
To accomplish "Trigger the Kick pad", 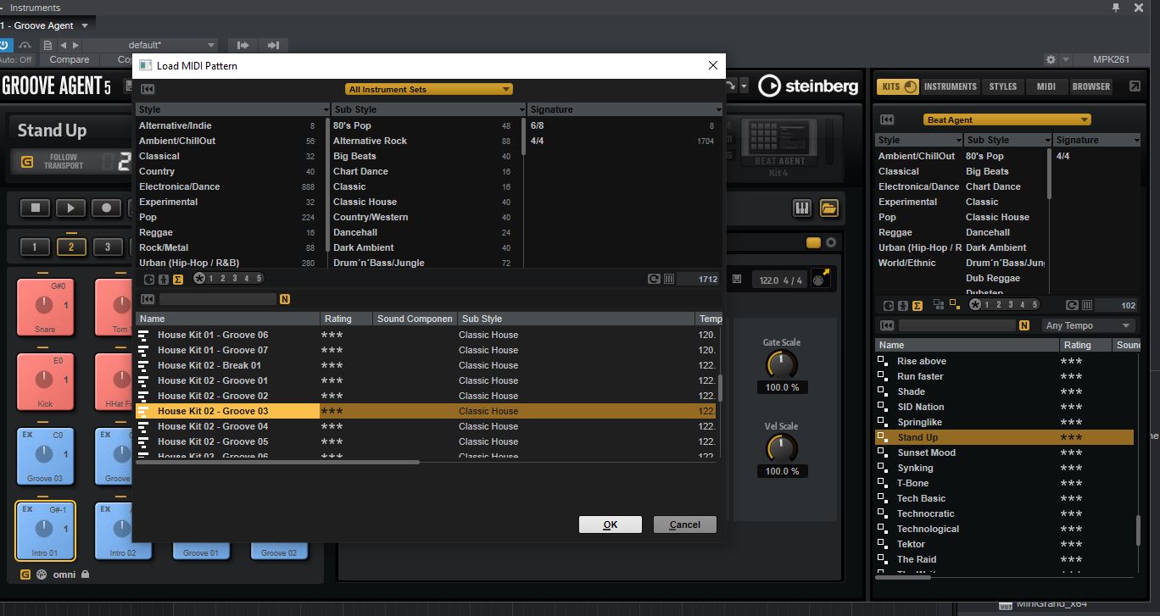I will click(x=45, y=381).
